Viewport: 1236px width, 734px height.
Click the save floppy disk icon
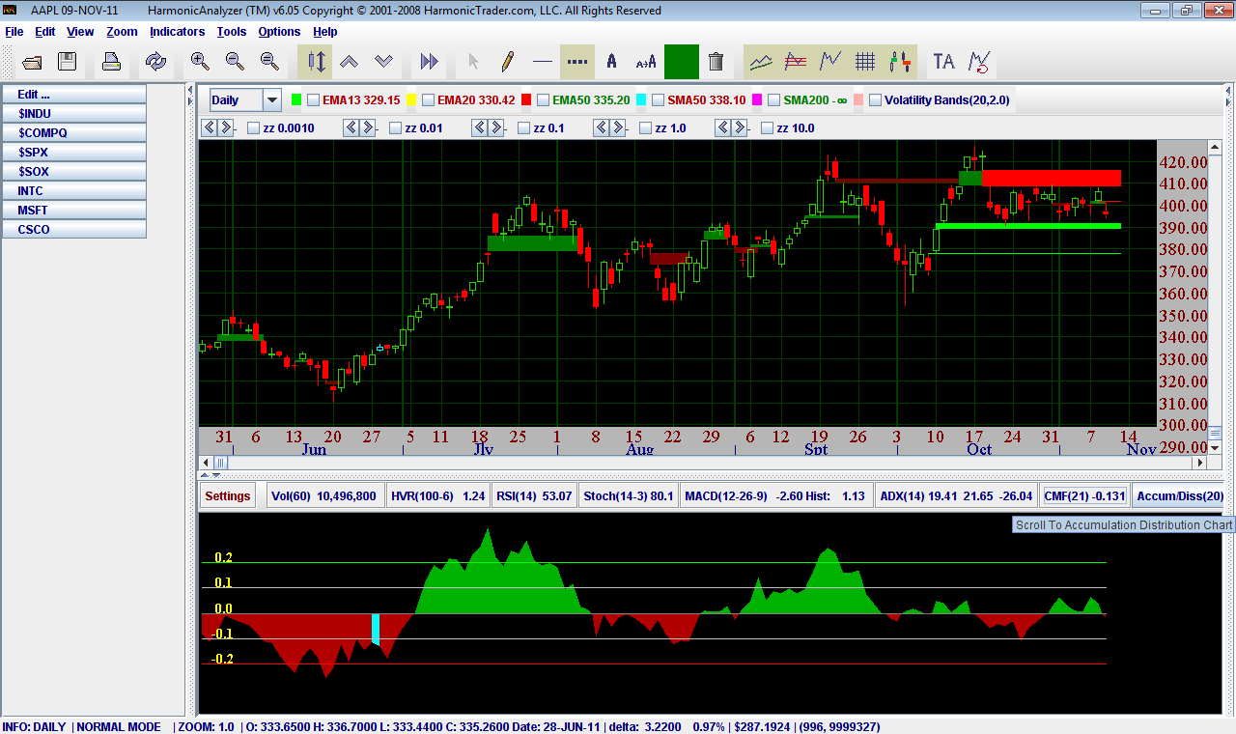pyautogui.click(x=67, y=62)
